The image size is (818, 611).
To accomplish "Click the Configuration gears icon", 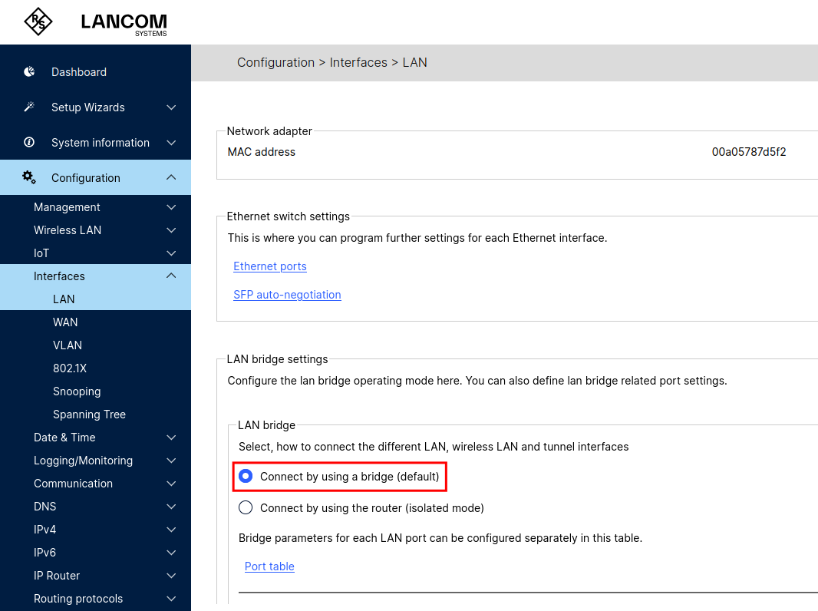I will tap(29, 177).
